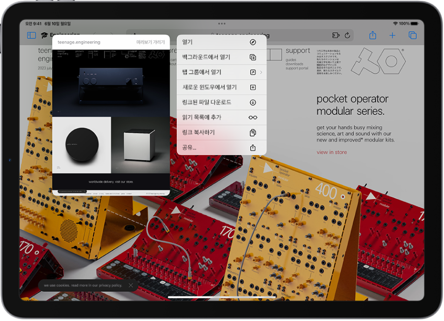This screenshot has height=321, width=444.
Task: Tap the battery indicator in status bar
Action: click(414, 24)
